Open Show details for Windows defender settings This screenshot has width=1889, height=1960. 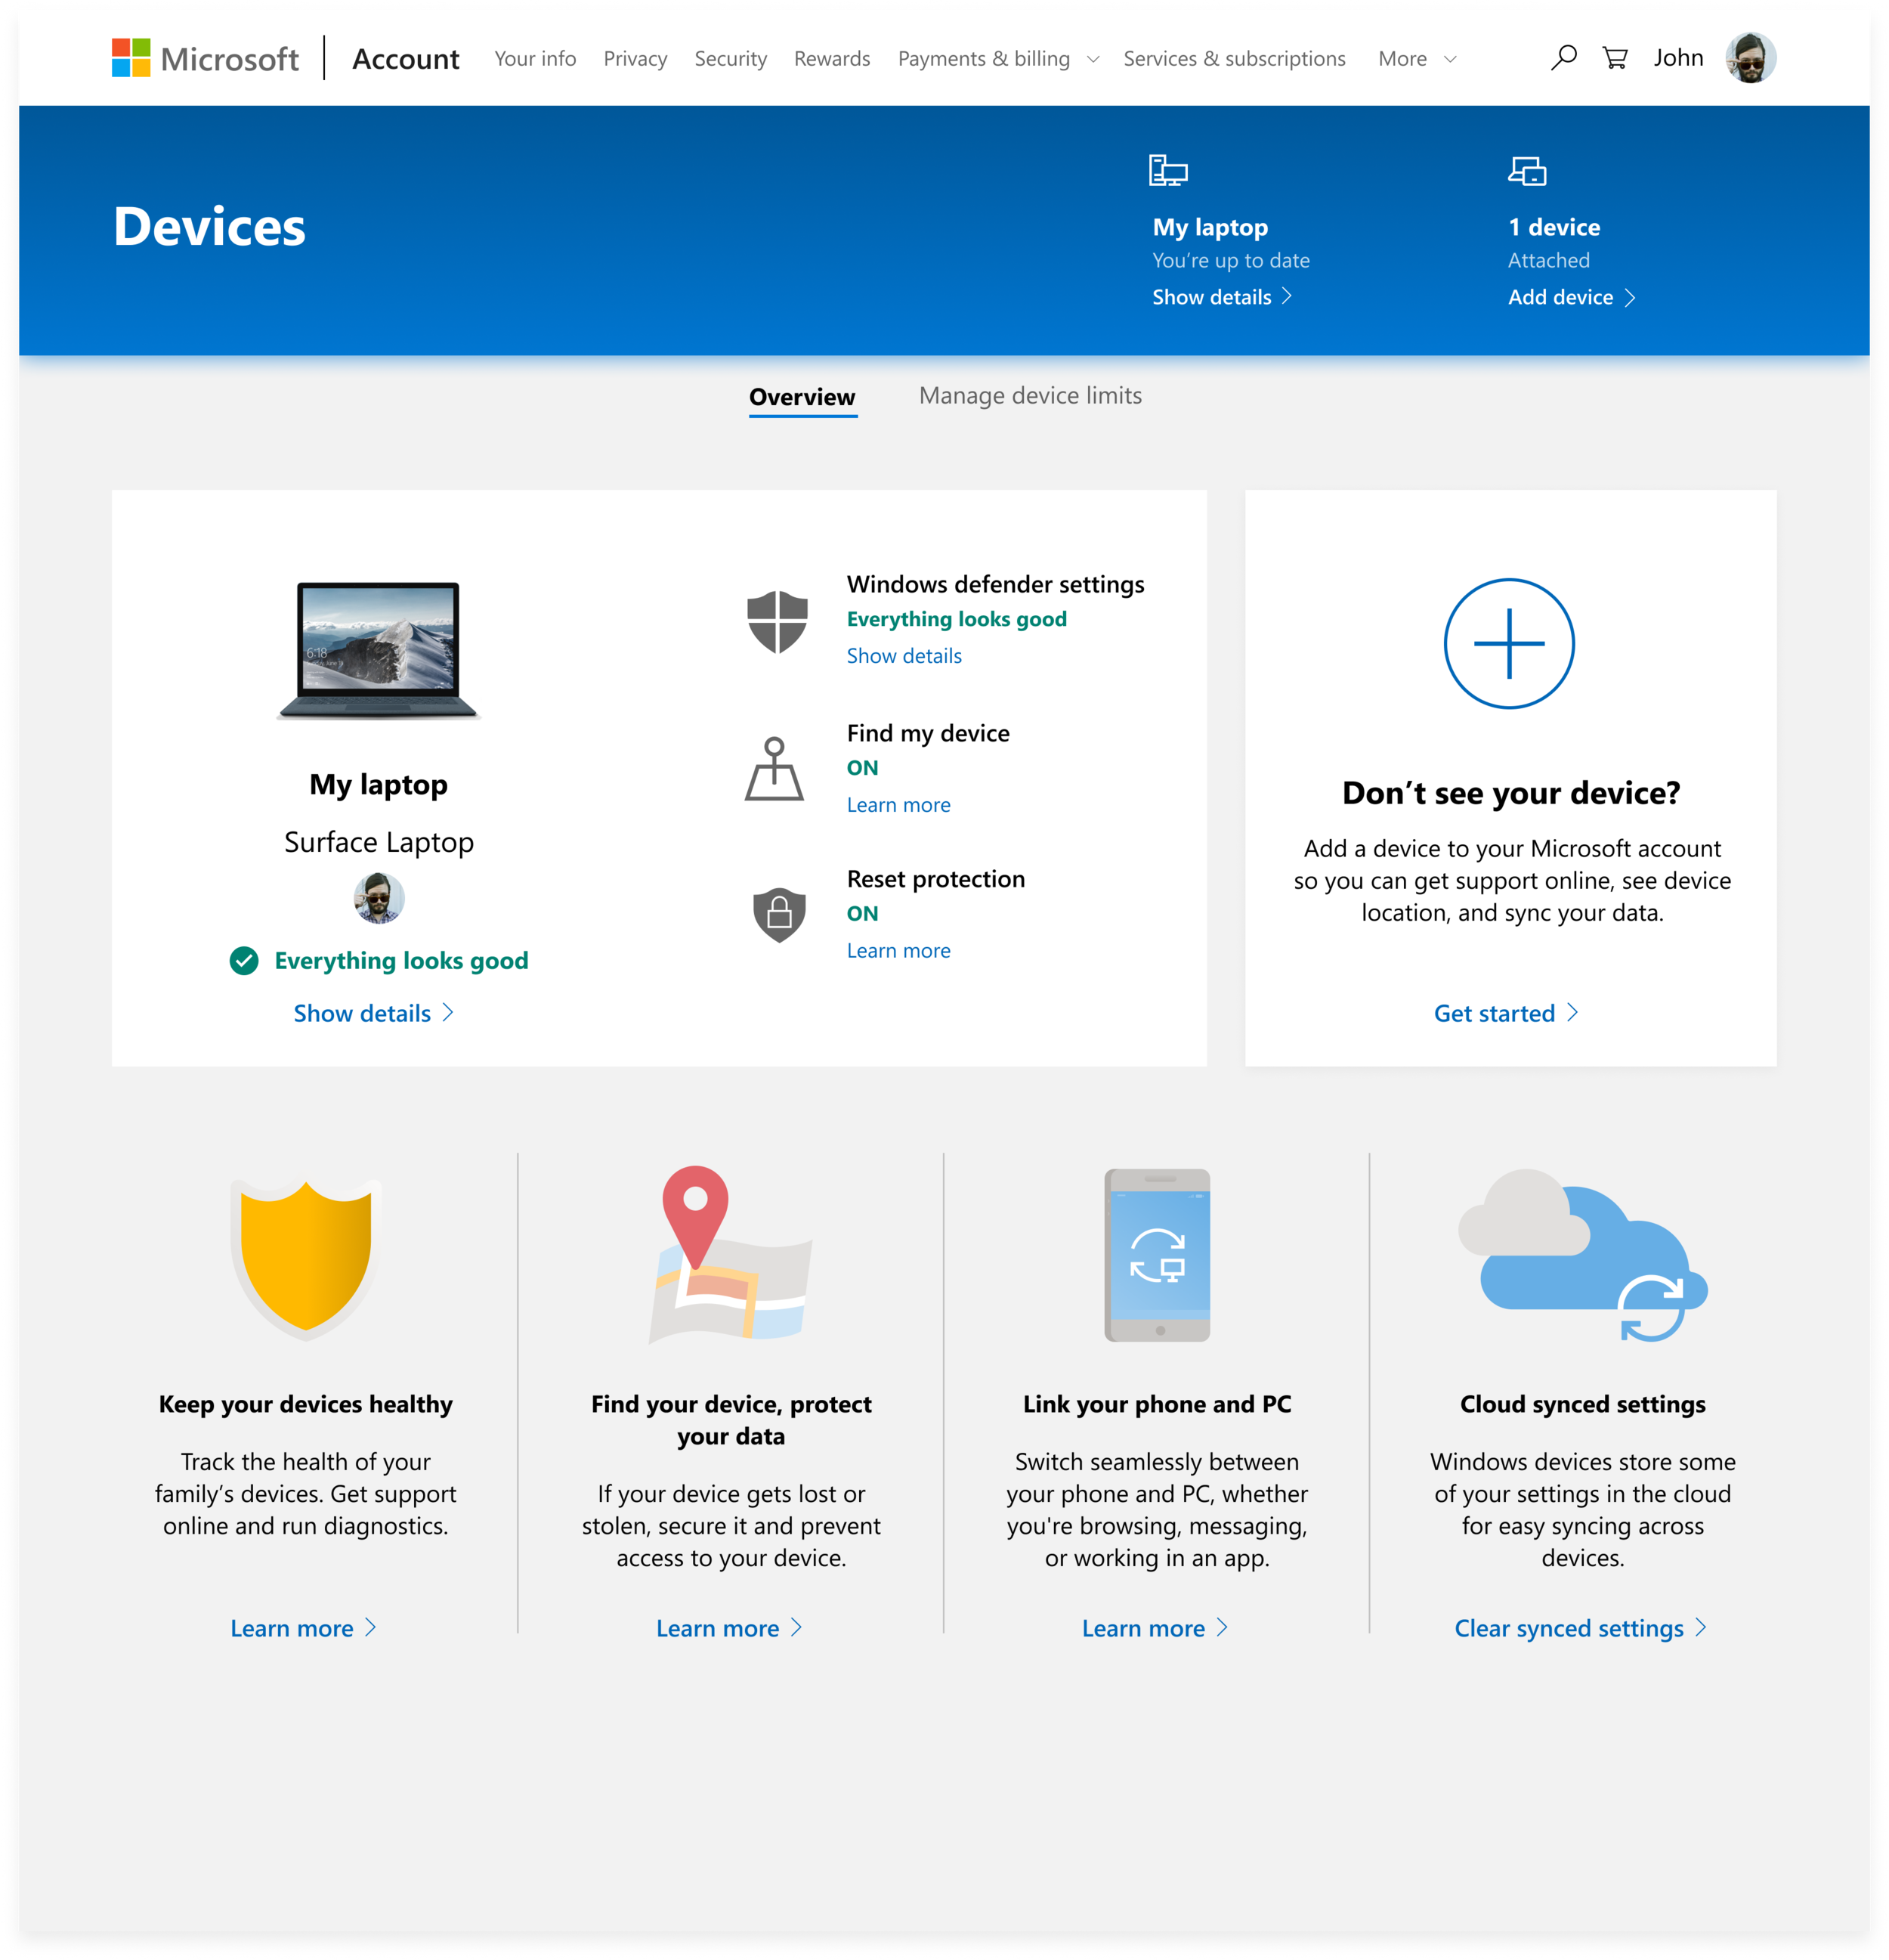904,656
